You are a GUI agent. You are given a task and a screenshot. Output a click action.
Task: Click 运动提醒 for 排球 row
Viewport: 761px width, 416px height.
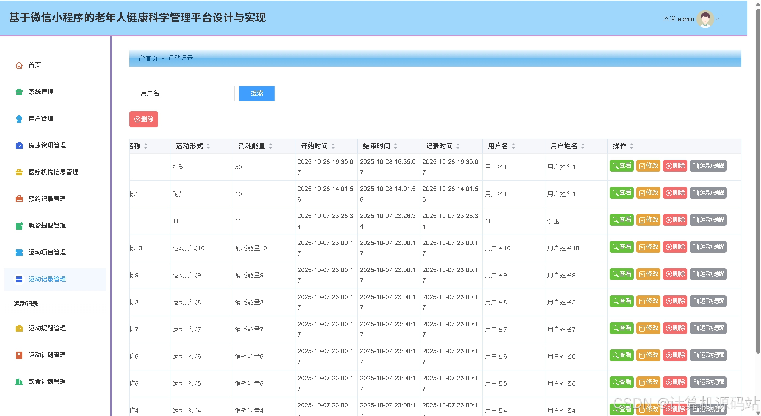click(x=708, y=166)
